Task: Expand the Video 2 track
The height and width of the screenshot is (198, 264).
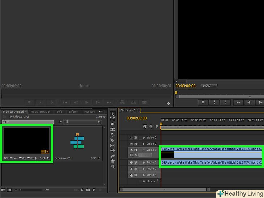Action: coord(144,144)
